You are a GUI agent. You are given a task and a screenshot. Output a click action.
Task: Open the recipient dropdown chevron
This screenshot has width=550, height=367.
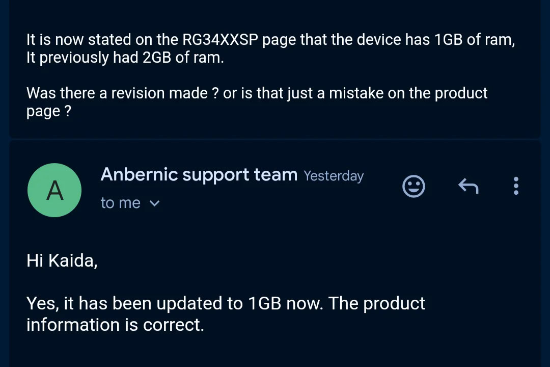pos(154,203)
